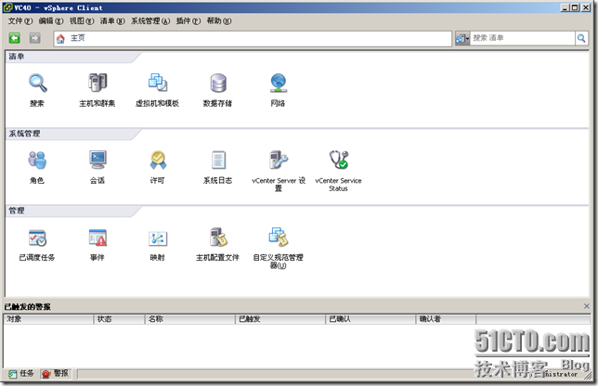This screenshot has width=598, height=386.
Task: Open 主机和群集 hosts and clusters
Action: pos(97,83)
